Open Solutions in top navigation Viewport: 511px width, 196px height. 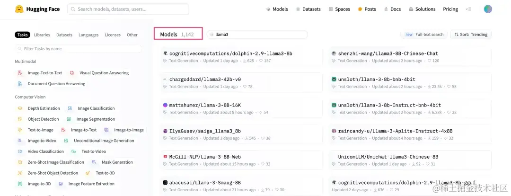[x=422, y=9]
